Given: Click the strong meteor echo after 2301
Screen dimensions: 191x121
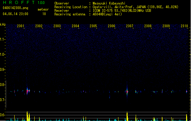Looking at the screenshot, I should tap(28, 91).
